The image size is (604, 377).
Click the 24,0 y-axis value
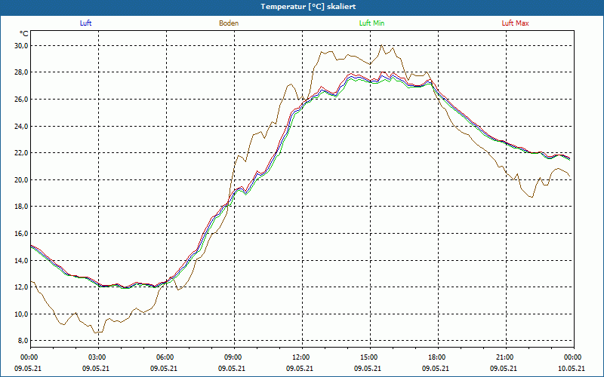22,126
